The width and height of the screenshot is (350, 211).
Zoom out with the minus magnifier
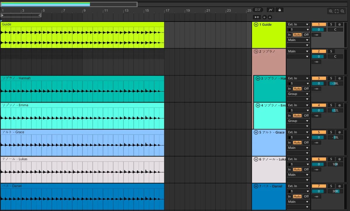342,11
